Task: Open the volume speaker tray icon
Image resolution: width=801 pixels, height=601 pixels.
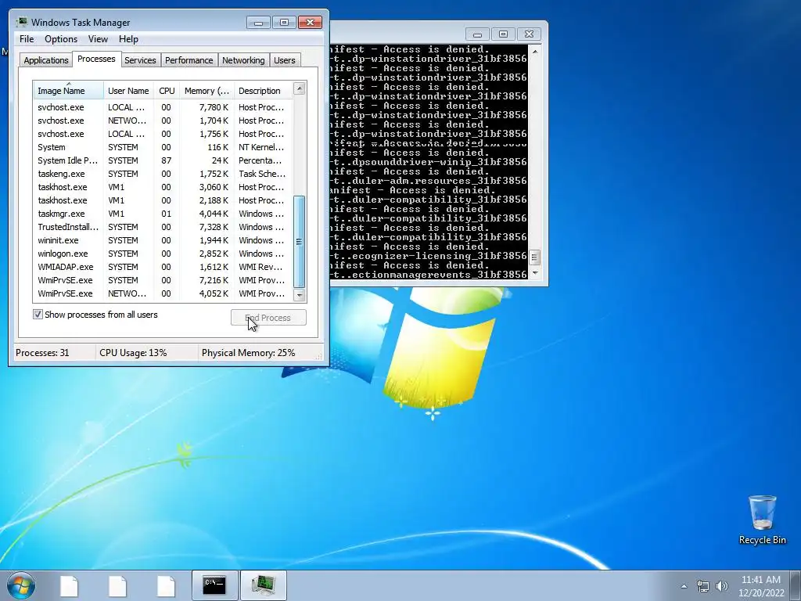Action: 722,586
